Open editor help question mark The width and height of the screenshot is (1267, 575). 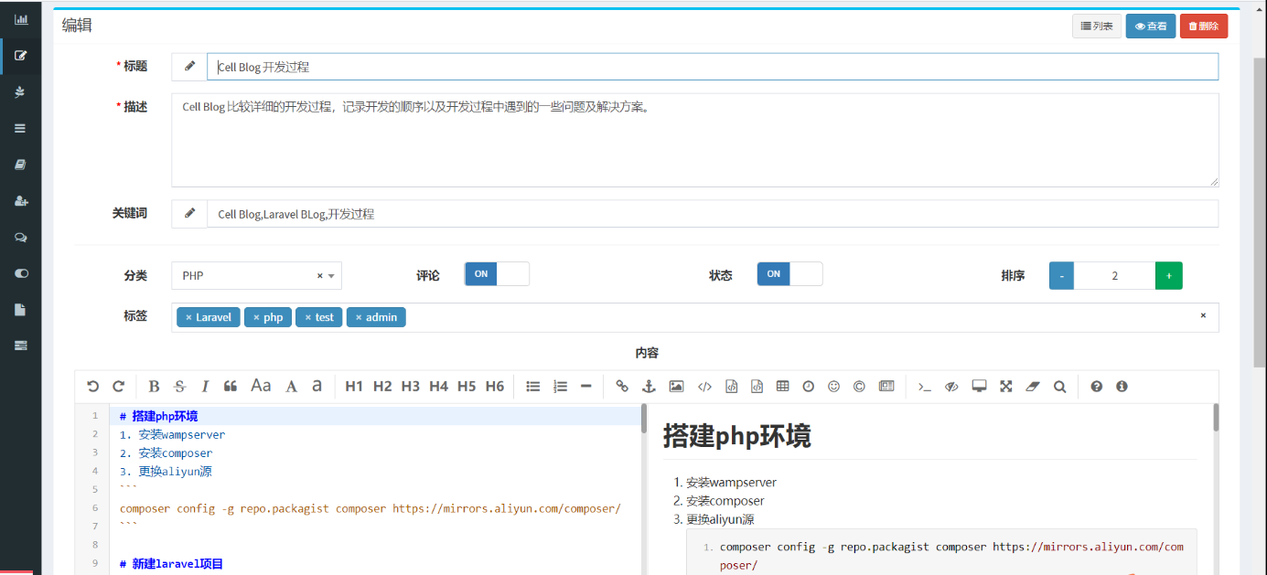coord(1096,387)
